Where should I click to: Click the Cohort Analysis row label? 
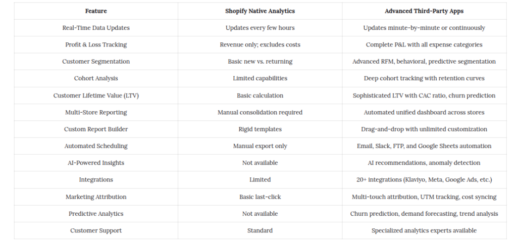coord(96,78)
